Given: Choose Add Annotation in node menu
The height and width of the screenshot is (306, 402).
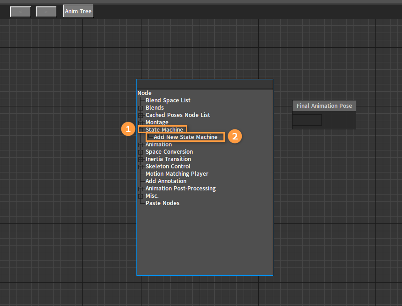Looking at the screenshot, I should 166,181.
